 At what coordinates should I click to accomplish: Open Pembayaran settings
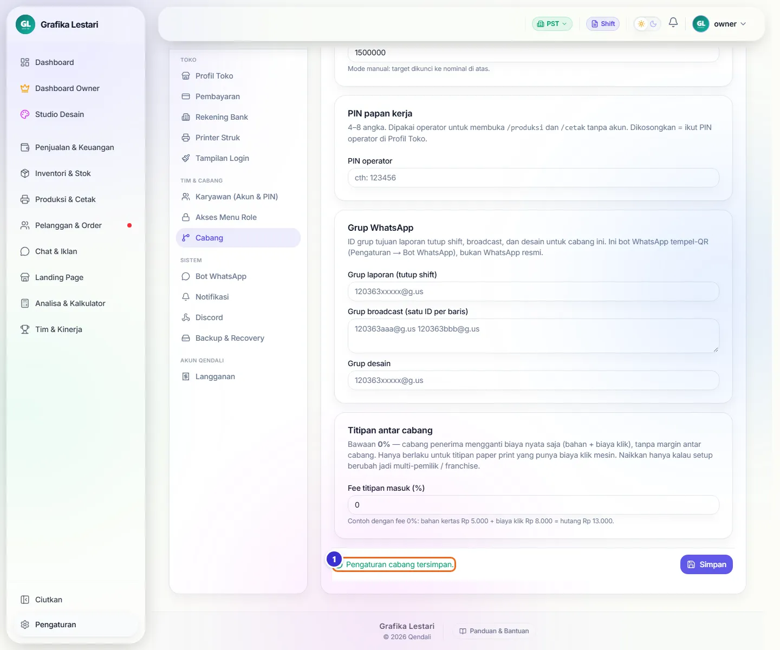238,96
